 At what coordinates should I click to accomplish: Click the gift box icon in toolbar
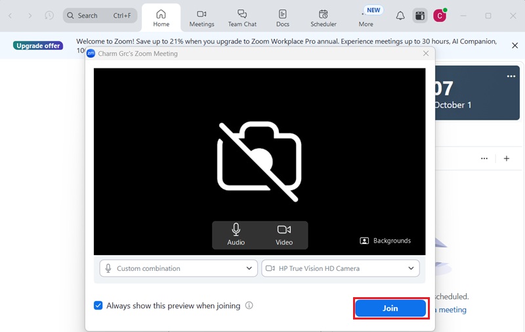(x=420, y=16)
